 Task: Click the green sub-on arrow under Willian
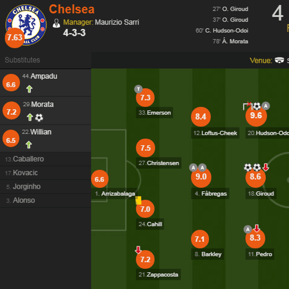coord(29,144)
